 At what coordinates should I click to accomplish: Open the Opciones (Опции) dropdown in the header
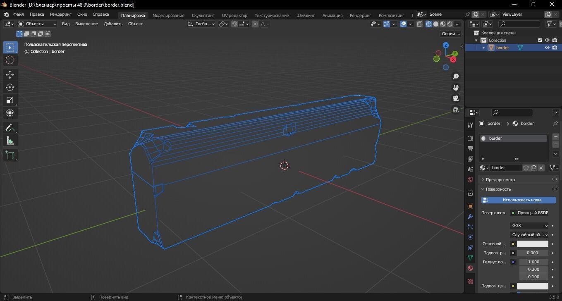click(450, 33)
